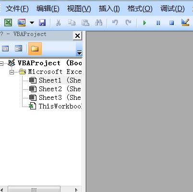Click the scroll left arrow in the Project panel
Screen dimensions: 193x192
pos(2,190)
